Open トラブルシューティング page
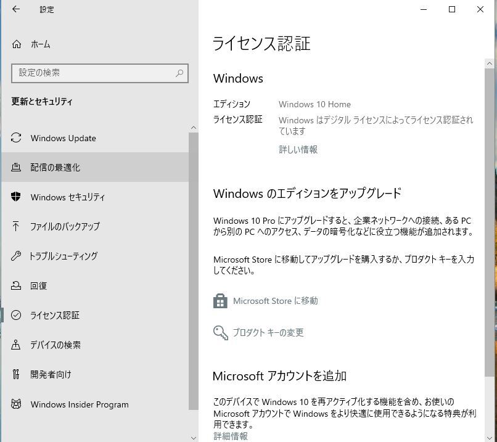 (95, 256)
